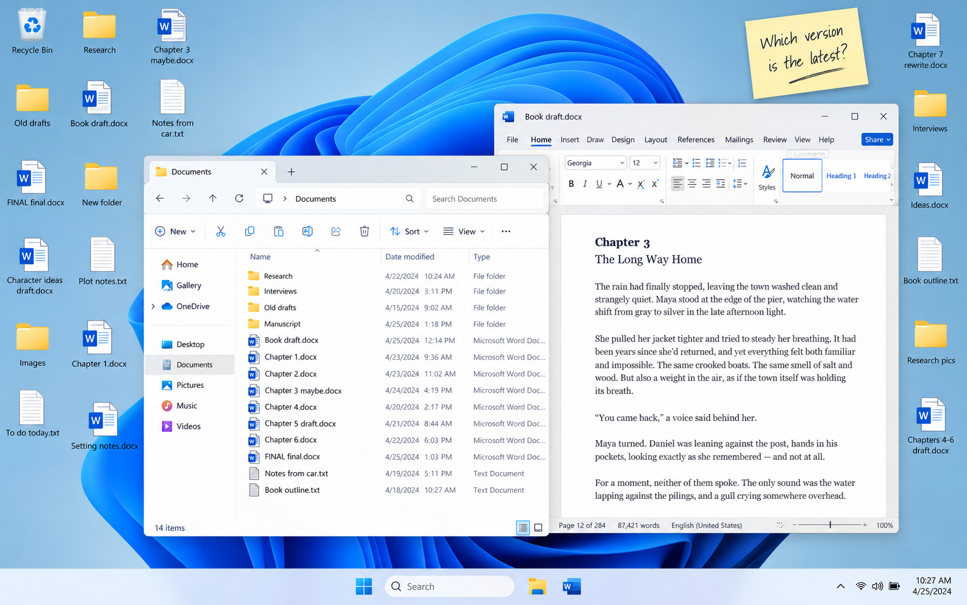967x605 pixels.
Task: Switch File Explorer to details view in status bar
Action: [523, 528]
